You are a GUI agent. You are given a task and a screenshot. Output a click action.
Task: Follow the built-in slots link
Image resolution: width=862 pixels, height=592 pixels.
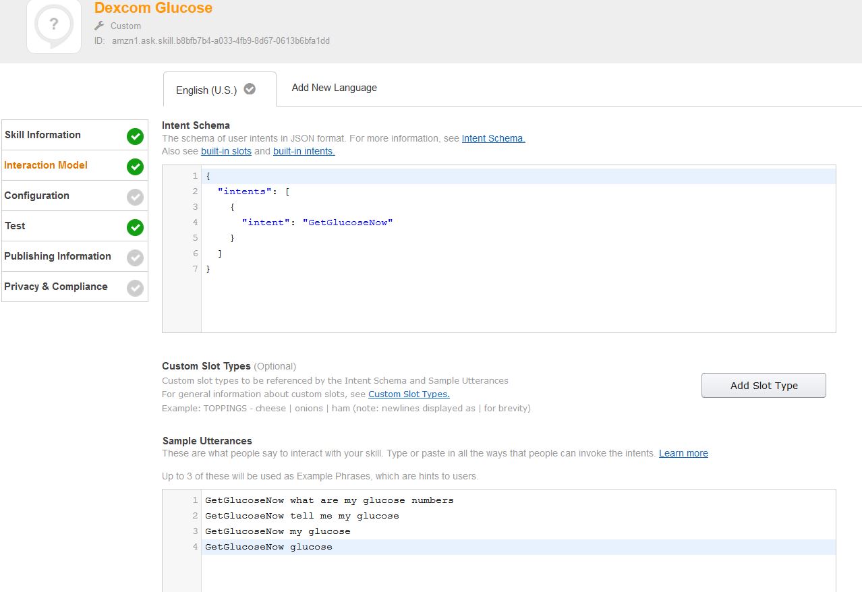tap(226, 151)
